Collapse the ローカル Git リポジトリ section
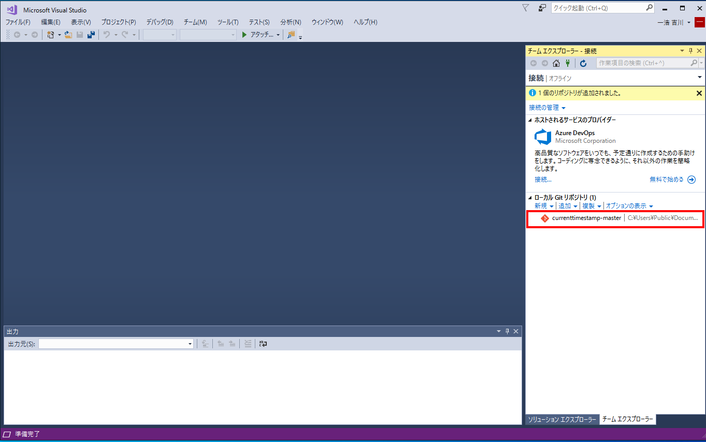706x442 pixels. (530, 198)
